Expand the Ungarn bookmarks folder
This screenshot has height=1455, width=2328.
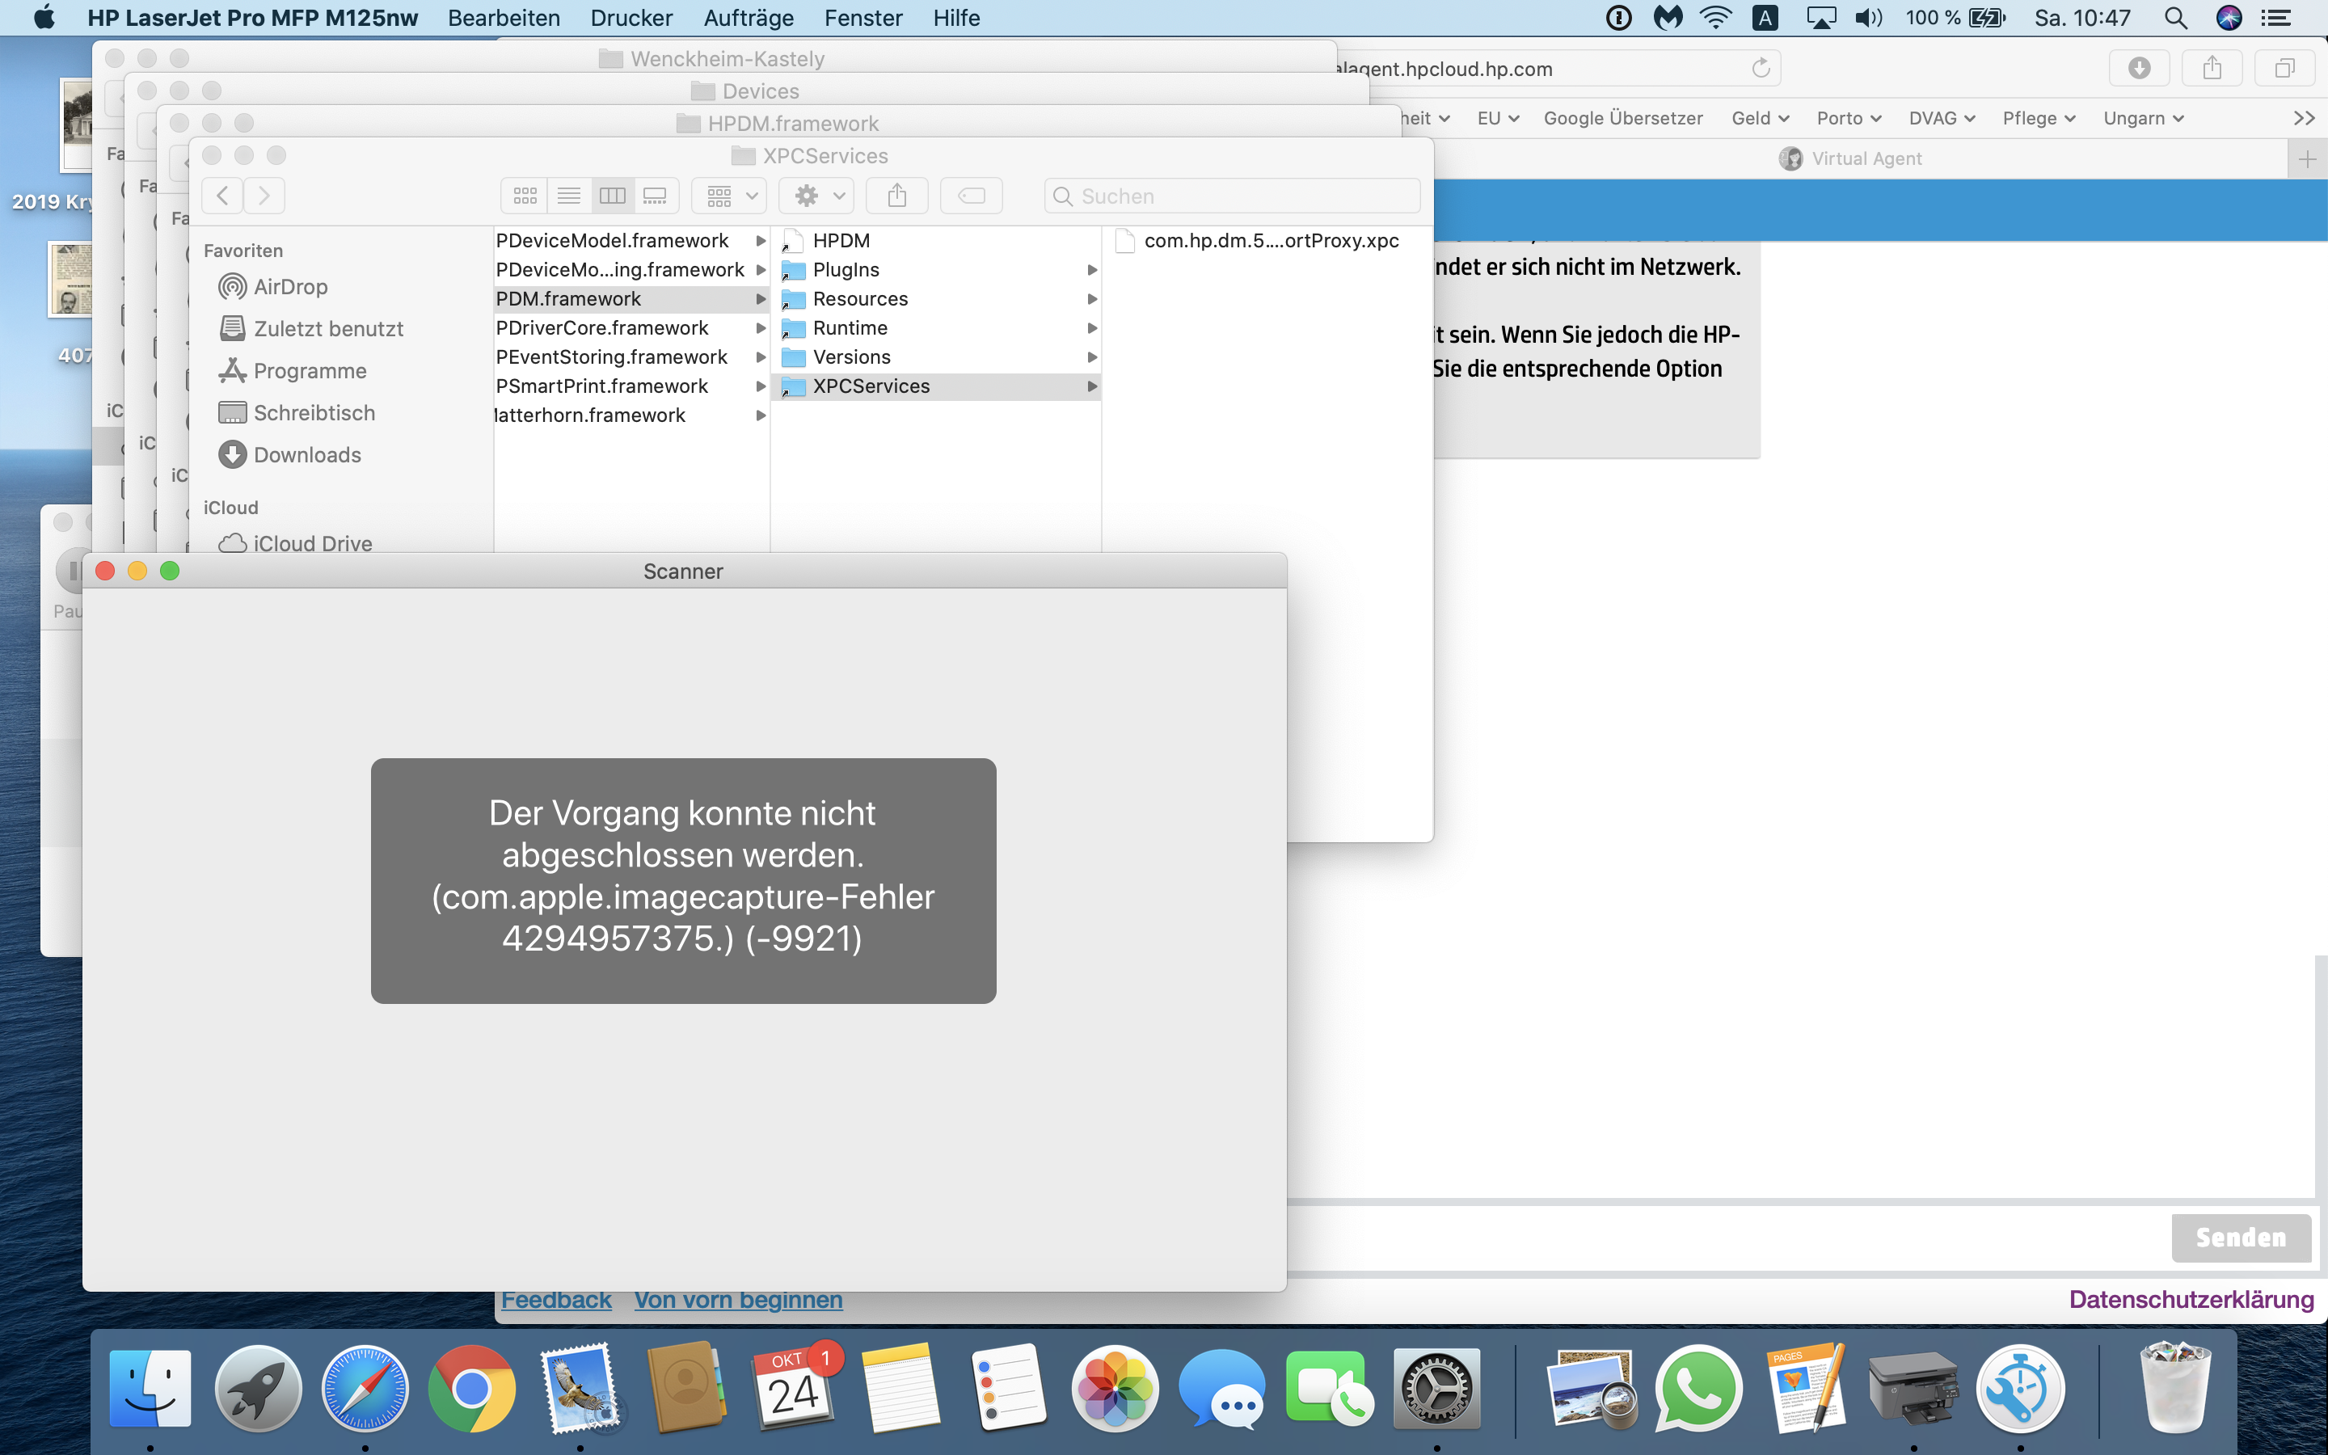(x=2144, y=118)
